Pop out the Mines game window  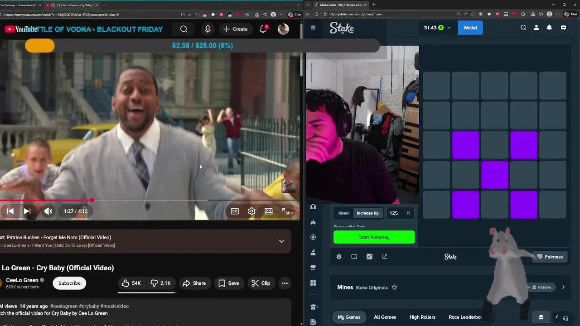(x=385, y=257)
